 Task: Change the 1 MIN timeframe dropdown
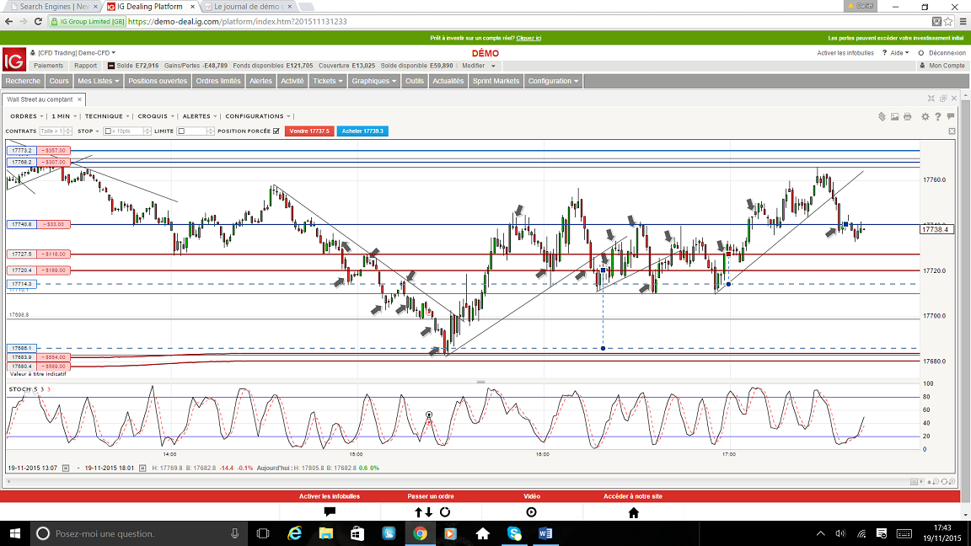tap(64, 116)
